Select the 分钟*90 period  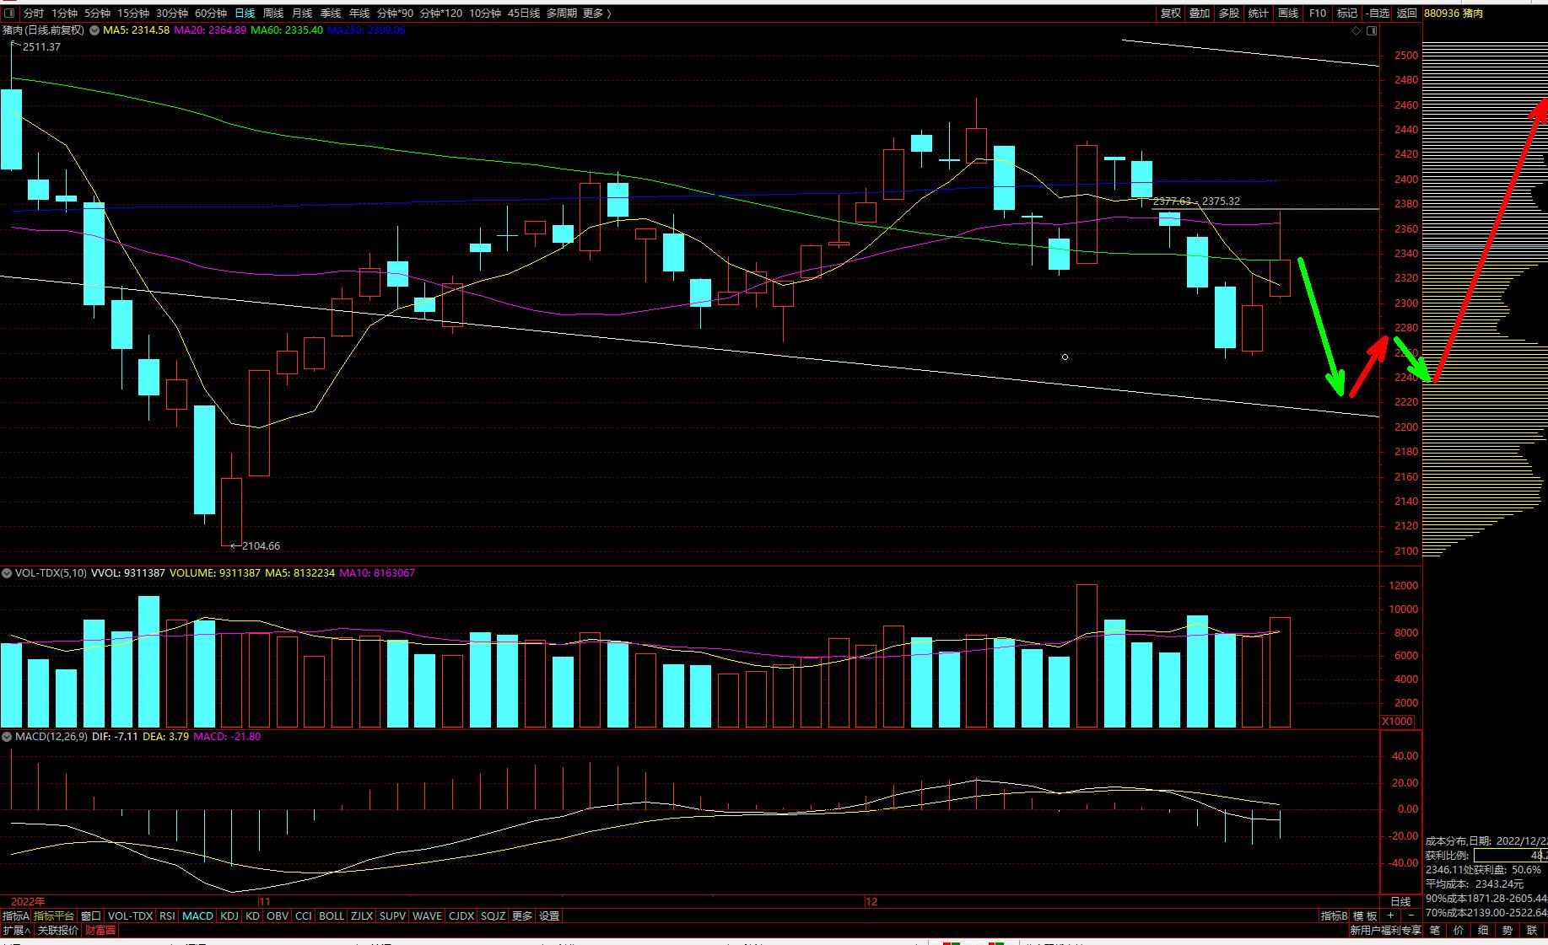click(x=395, y=13)
